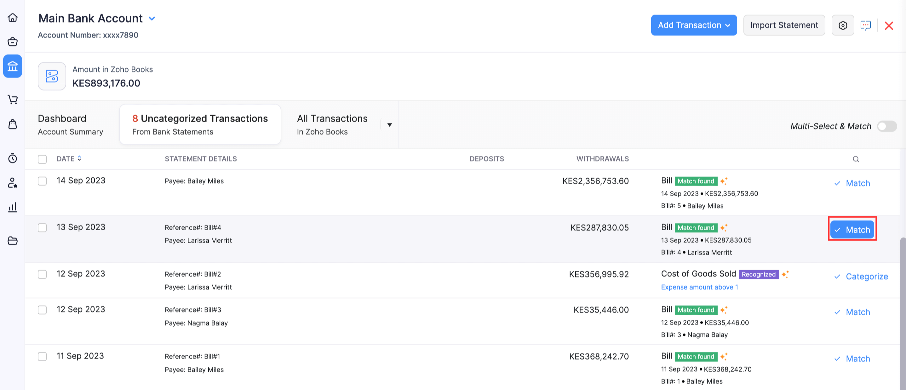View the Reports bar chart icon
The image size is (906, 390).
pyautogui.click(x=12, y=207)
